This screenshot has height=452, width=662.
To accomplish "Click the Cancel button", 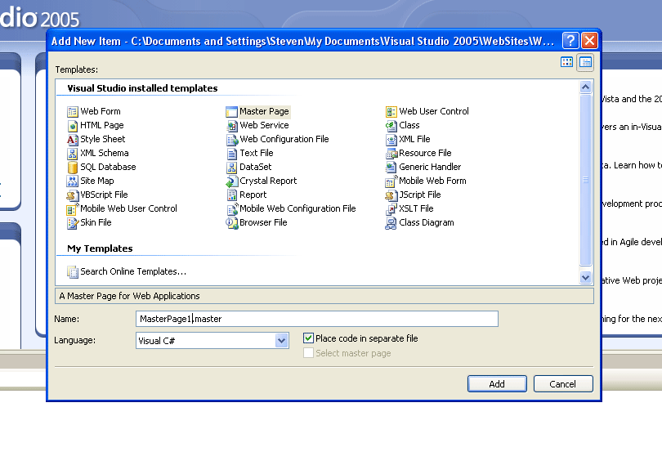I will pyautogui.click(x=563, y=383).
